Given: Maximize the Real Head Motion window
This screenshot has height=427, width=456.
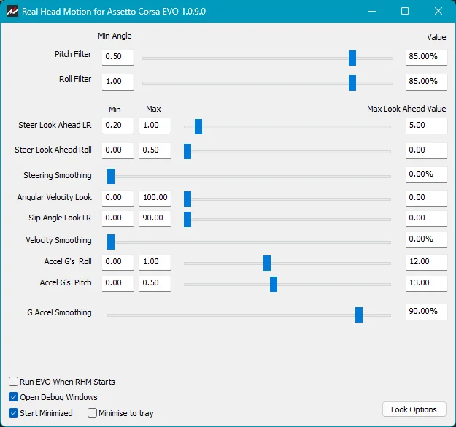Looking at the screenshot, I should pos(405,12).
